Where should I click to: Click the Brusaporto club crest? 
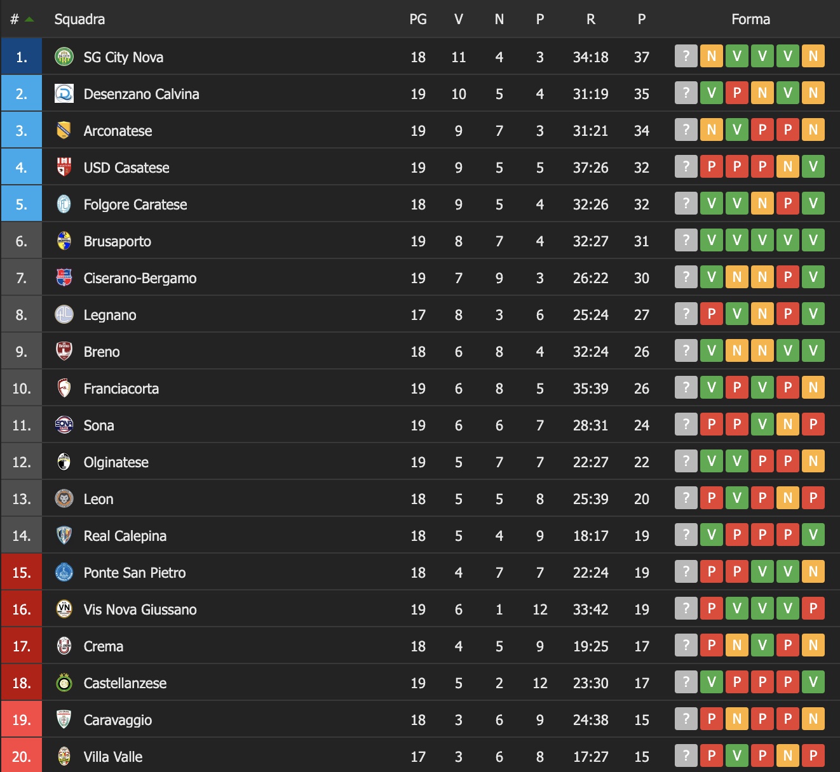tap(64, 241)
